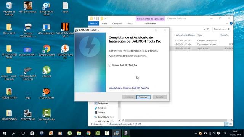The width and height of the screenshot is (244, 137).
Task: Select the DOCUMENTOS folder icon
Action: pos(9,115)
